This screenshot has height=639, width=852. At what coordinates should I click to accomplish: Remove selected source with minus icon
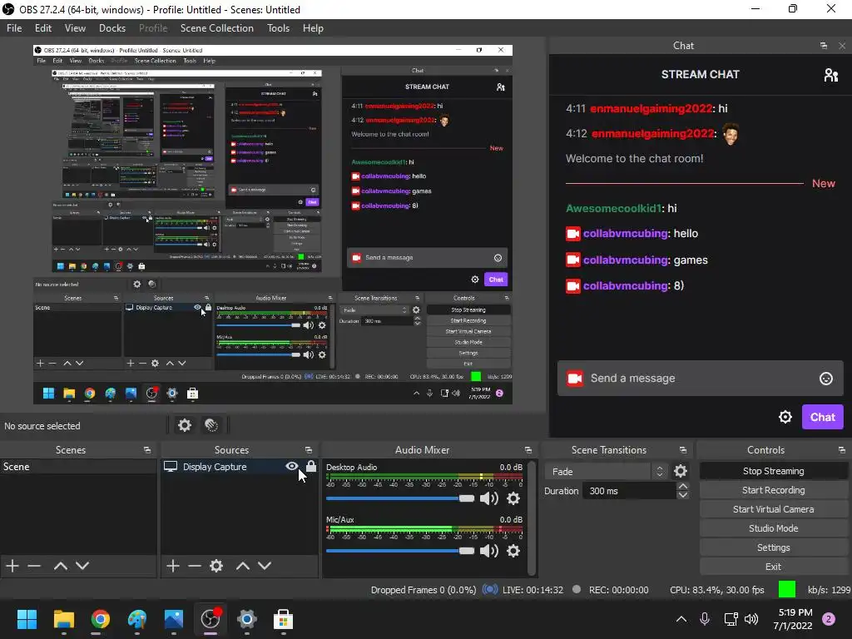(195, 566)
